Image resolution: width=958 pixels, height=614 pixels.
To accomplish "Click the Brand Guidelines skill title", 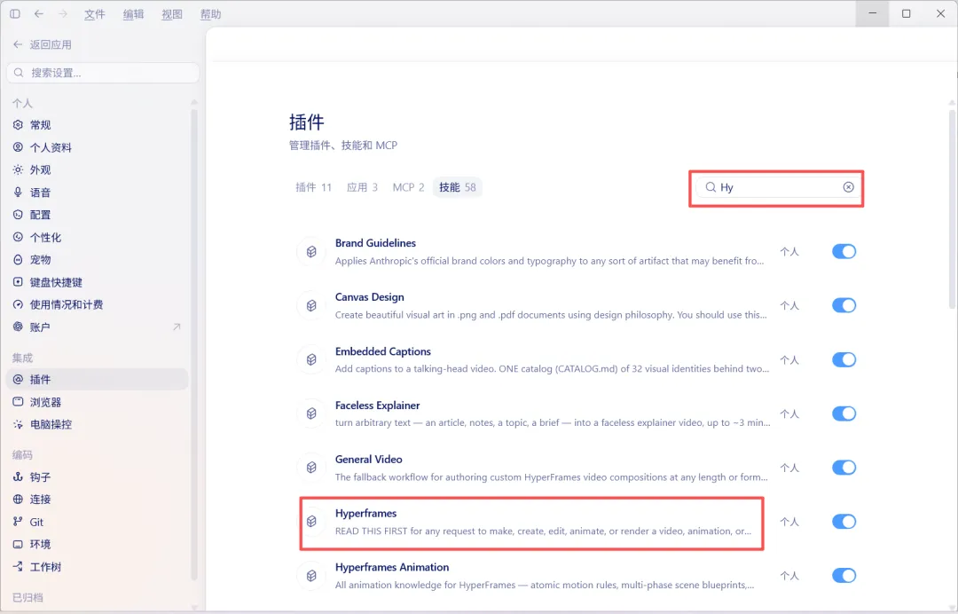I will coord(375,243).
